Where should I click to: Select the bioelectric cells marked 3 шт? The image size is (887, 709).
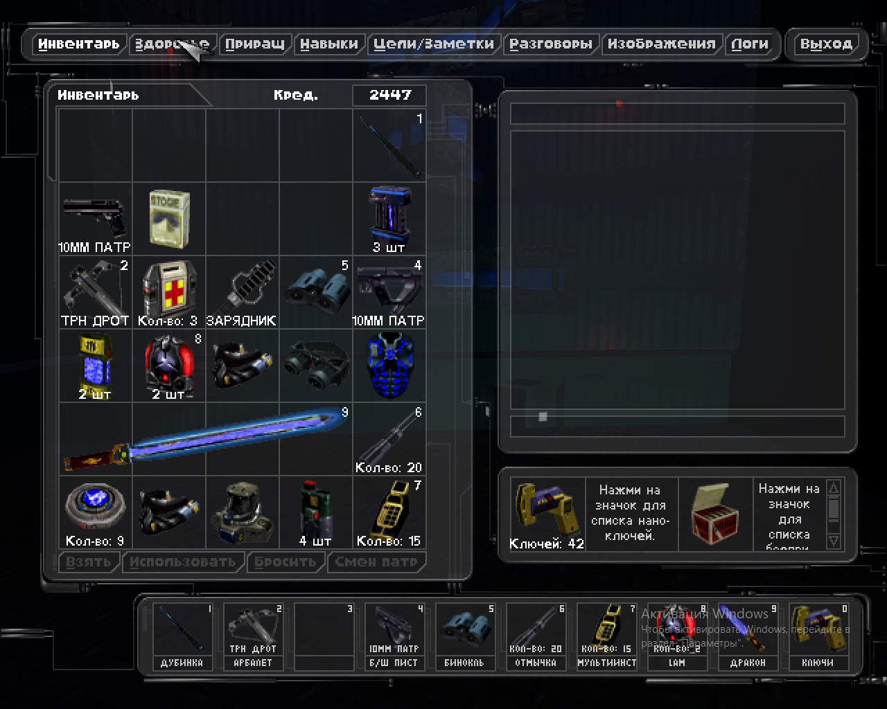(389, 219)
